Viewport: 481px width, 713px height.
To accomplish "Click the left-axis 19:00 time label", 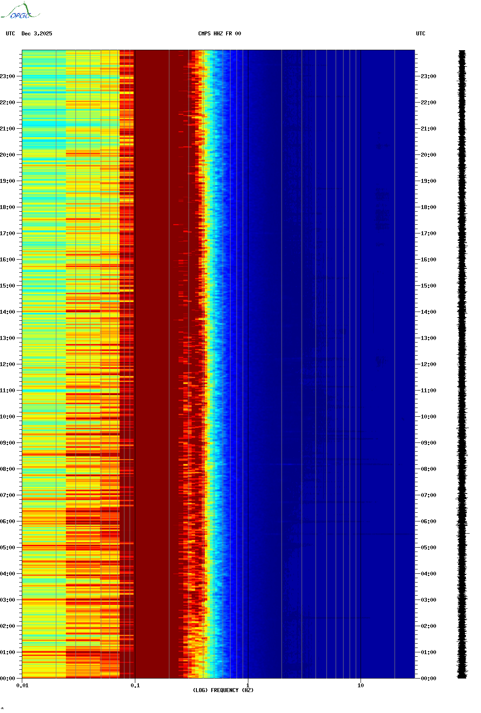I will click(7, 181).
